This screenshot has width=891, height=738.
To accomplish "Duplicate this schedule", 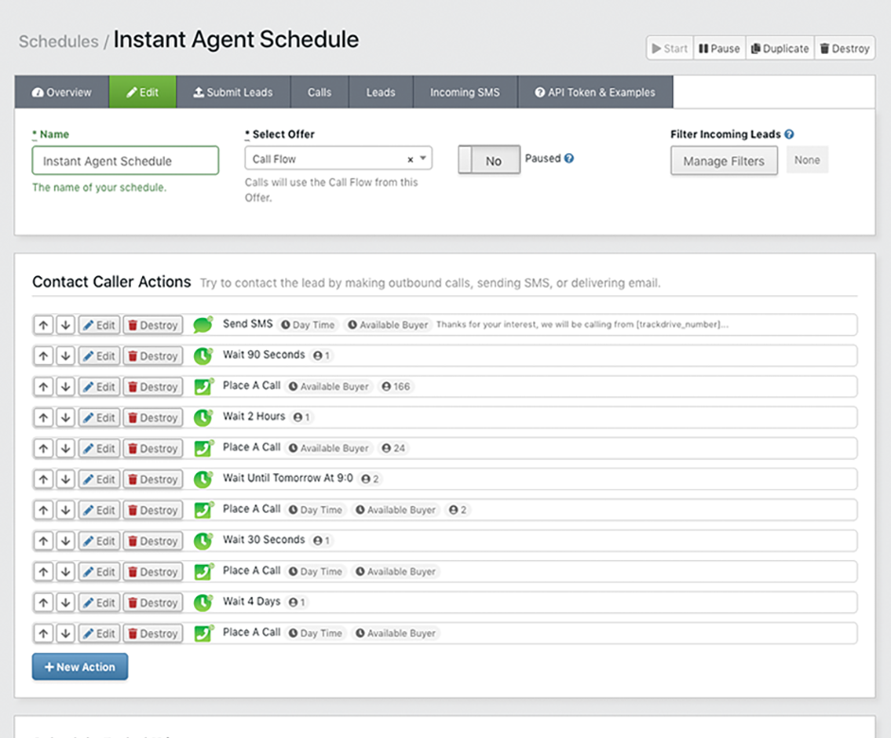I will coord(779,48).
